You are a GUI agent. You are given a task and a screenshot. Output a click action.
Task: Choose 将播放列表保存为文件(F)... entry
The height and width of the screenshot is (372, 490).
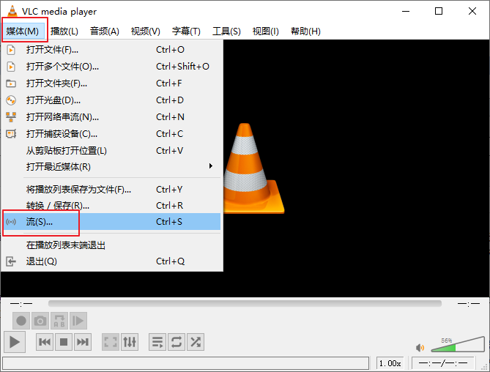click(111, 190)
